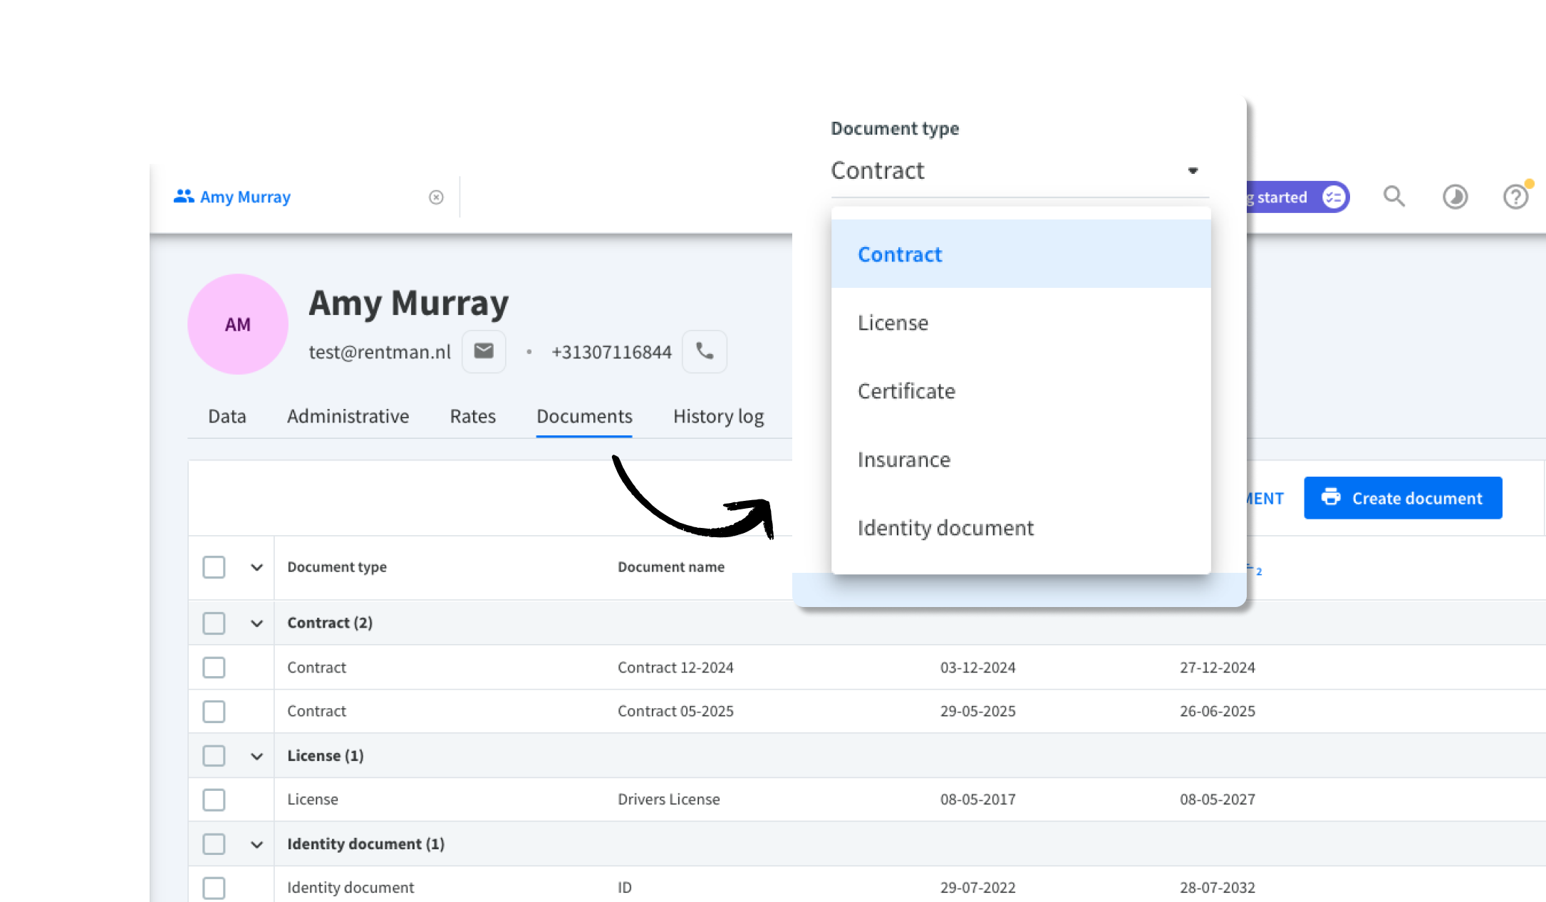Choose Certificate in the dropdown list

(1021, 390)
